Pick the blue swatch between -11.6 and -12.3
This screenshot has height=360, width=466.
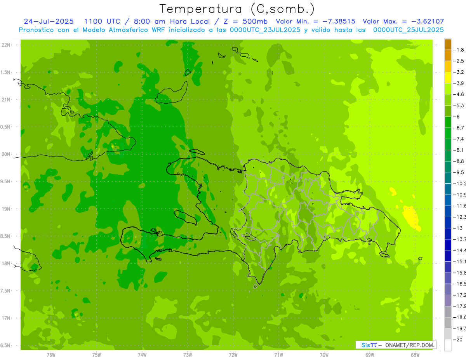(448, 211)
